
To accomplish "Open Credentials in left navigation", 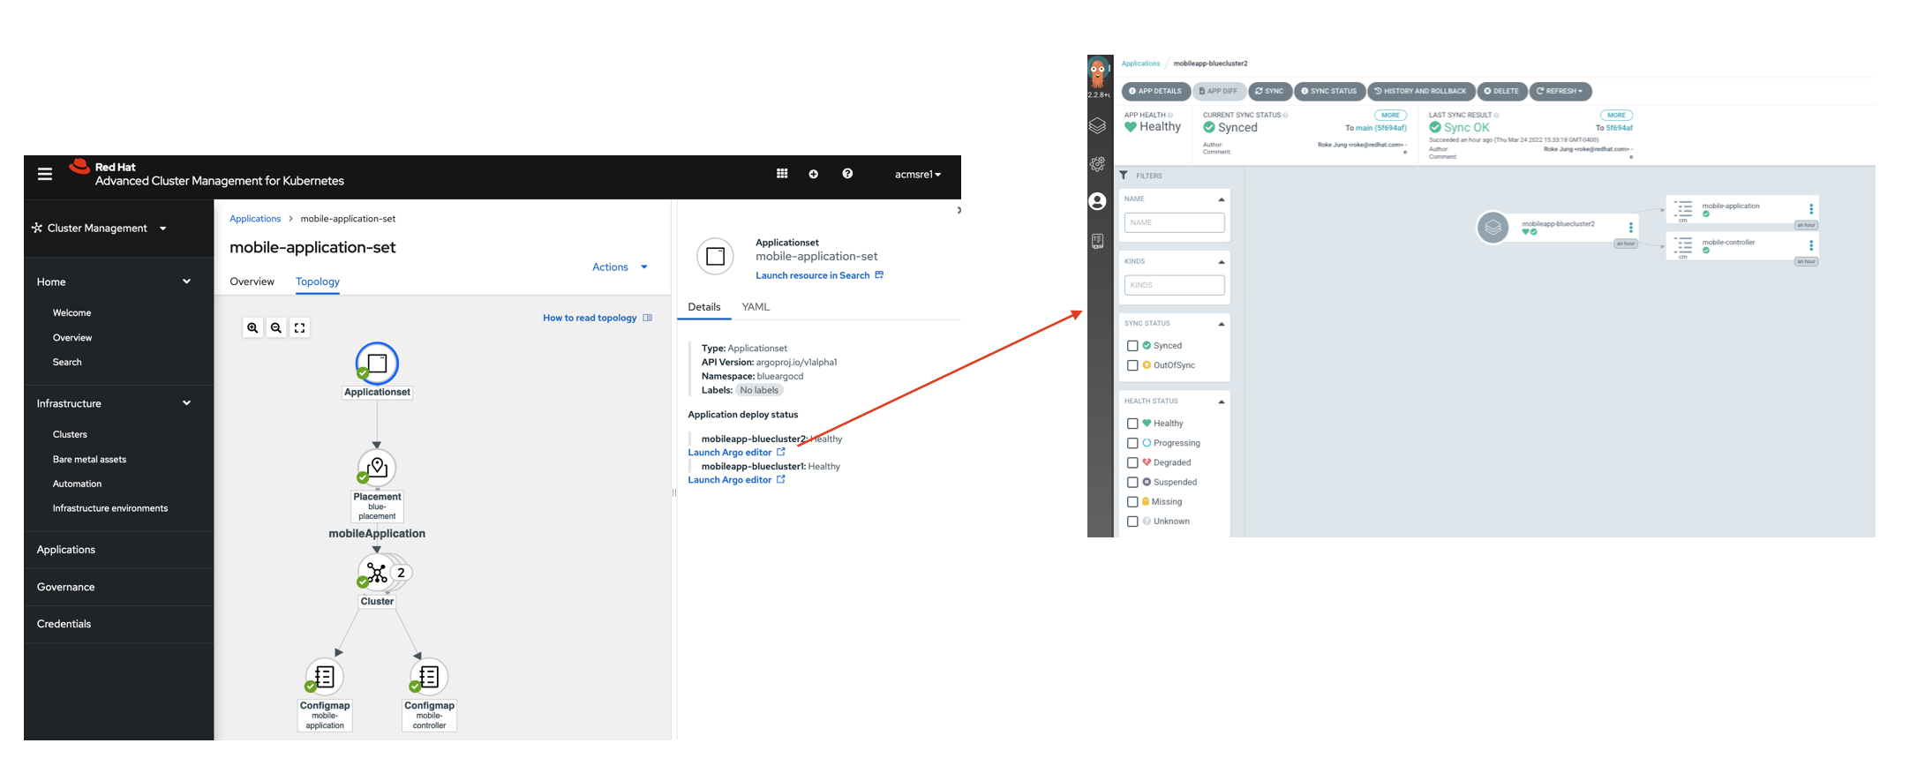I will (64, 624).
